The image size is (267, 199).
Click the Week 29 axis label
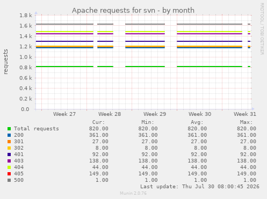pos(155,114)
